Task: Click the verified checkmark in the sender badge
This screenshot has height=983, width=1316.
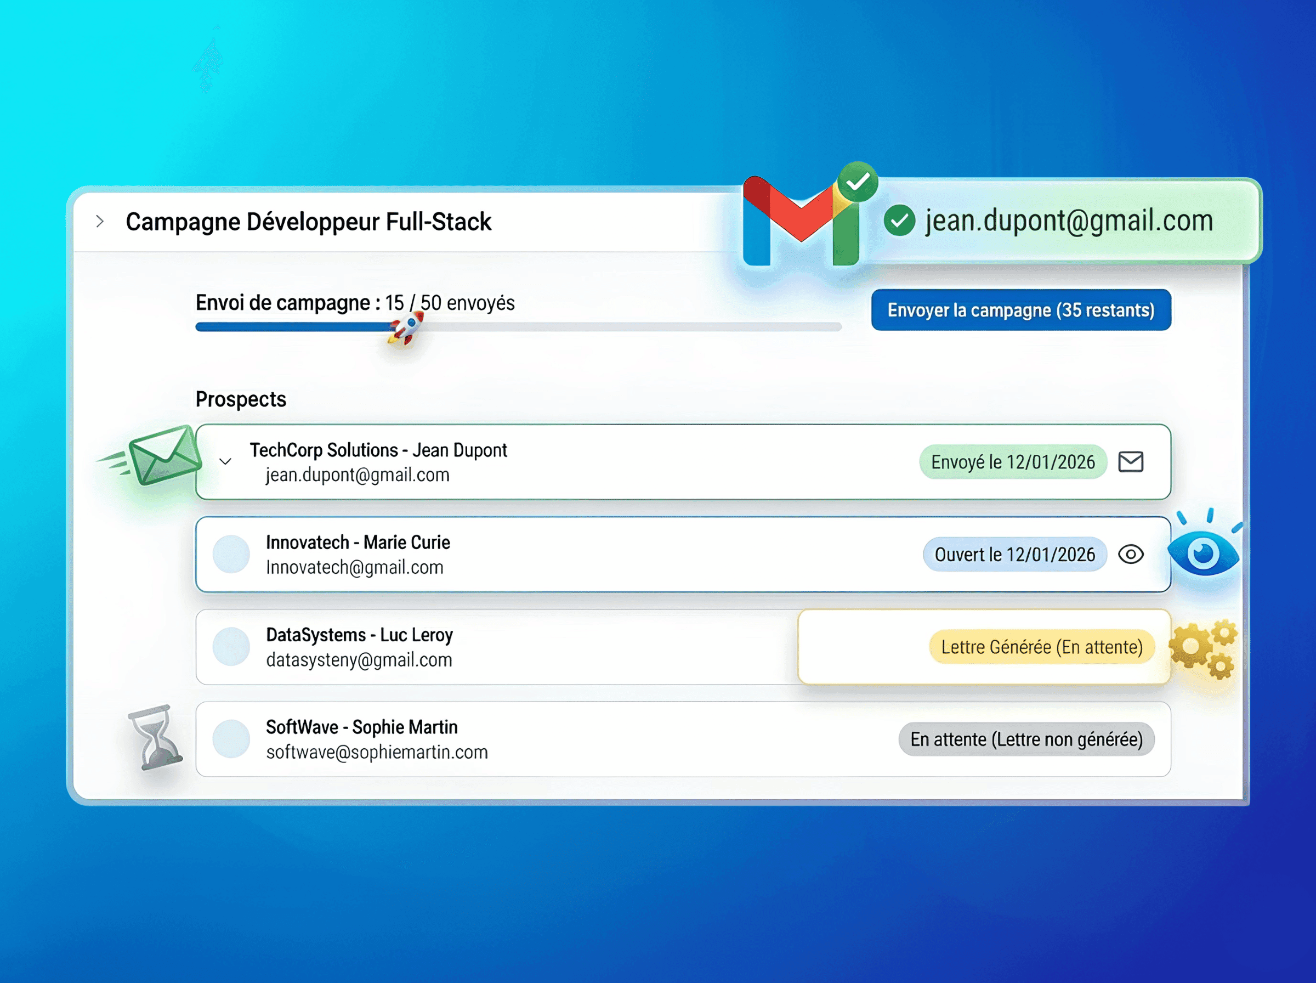Action: (x=899, y=221)
